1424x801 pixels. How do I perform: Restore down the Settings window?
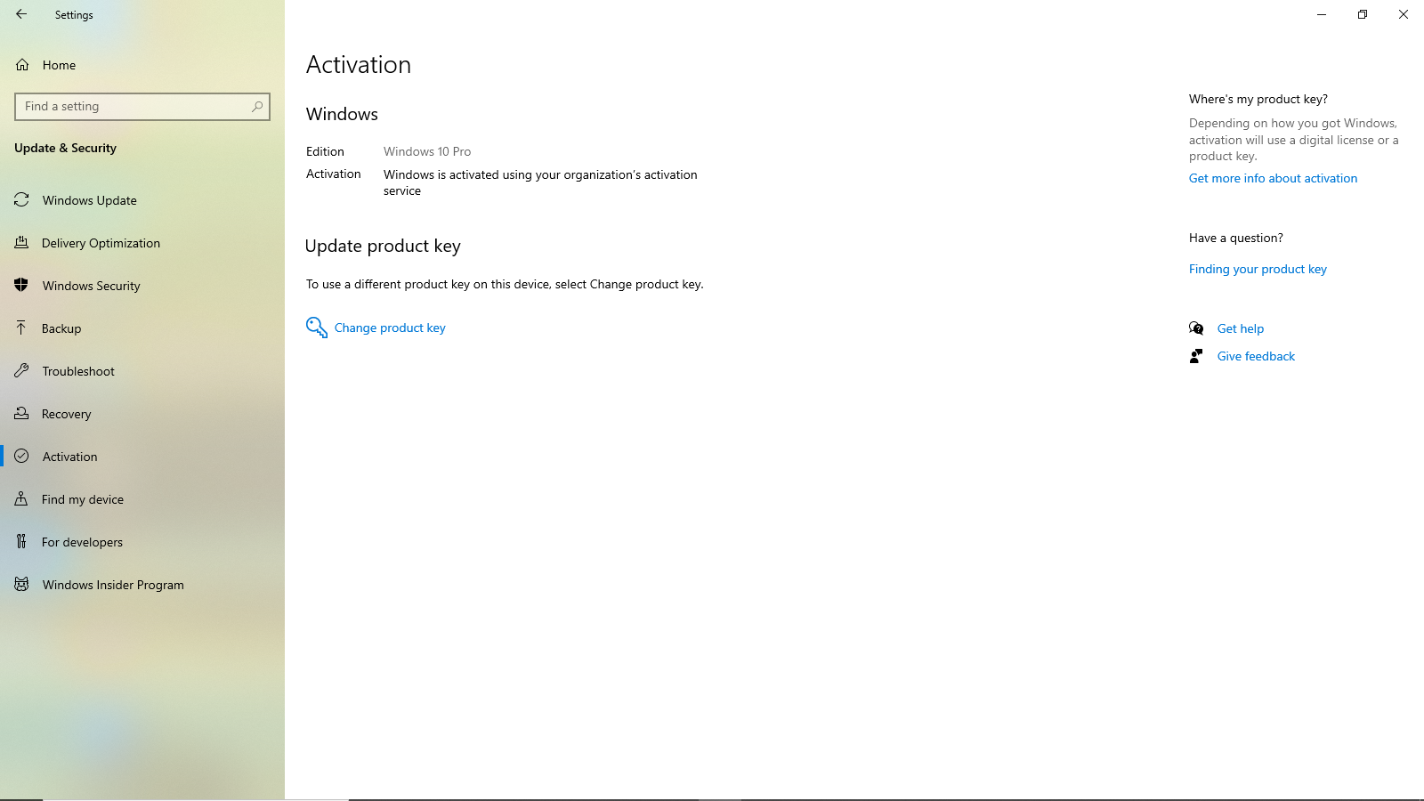point(1363,14)
